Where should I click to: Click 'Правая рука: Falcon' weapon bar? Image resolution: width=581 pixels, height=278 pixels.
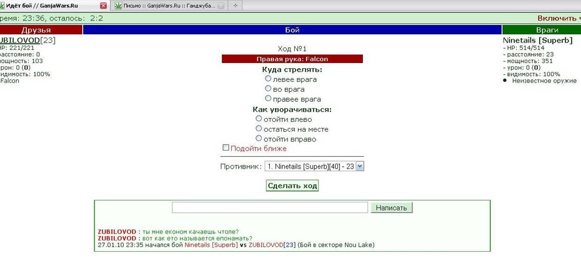click(292, 59)
